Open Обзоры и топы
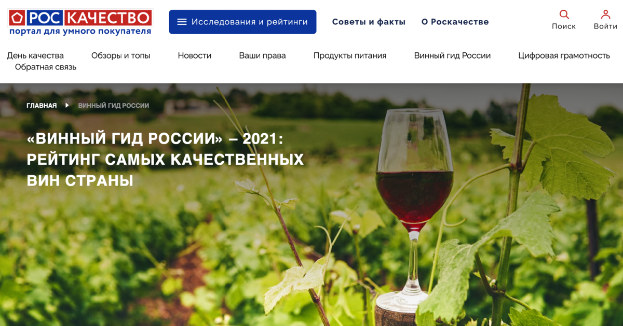Viewport: 623px width, 326px height. [121, 55]
